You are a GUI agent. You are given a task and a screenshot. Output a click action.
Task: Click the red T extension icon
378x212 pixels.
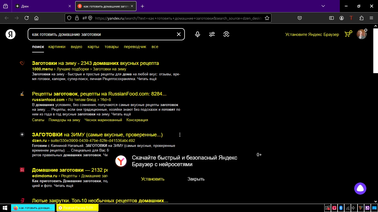(x=351, y=18)
